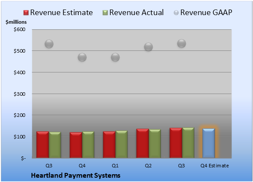253x182 pixels.
Task: Select the green actual bar for Q2
Action: [155, 144]
